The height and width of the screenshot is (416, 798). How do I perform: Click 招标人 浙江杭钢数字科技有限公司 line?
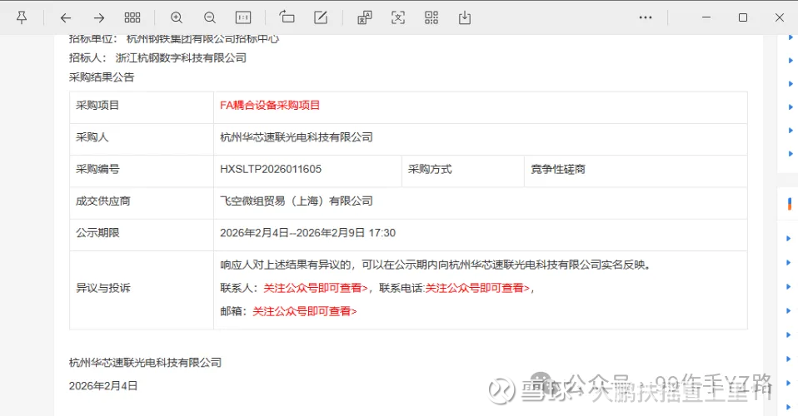click(157, 58)
